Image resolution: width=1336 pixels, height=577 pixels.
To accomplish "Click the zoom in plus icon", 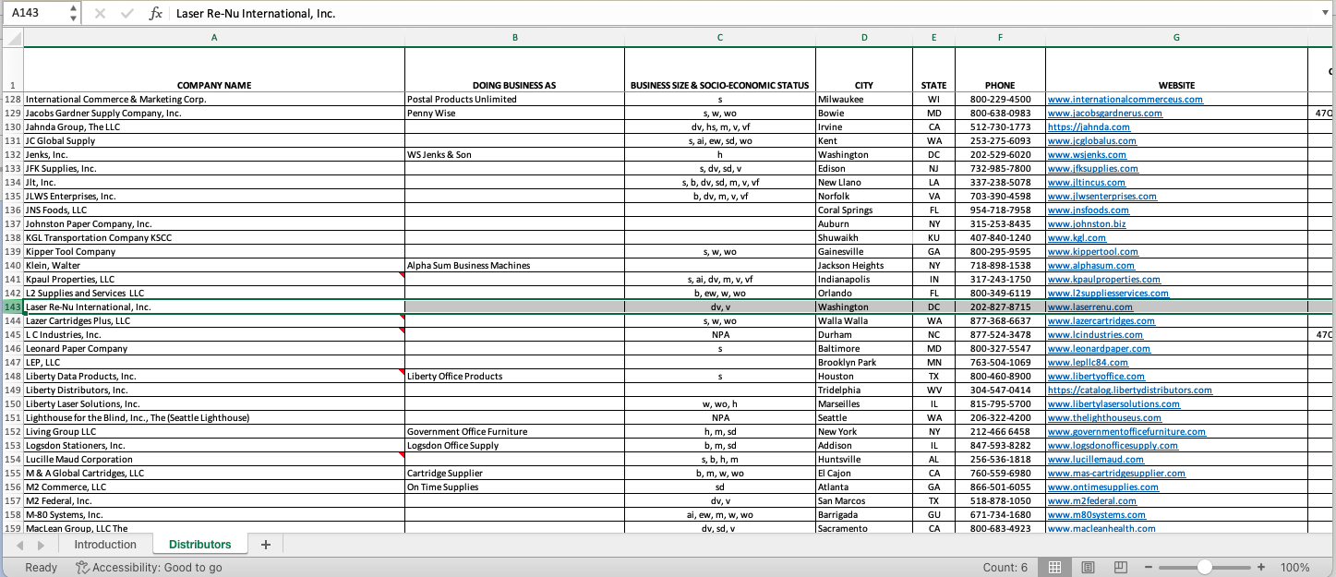I will point(1261,568).
